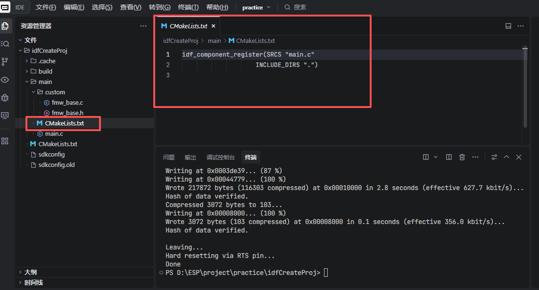Switch to the 调试控制台 debug console tab
The height and width of the screenshot is (290, 539).
tap(221, 157)
